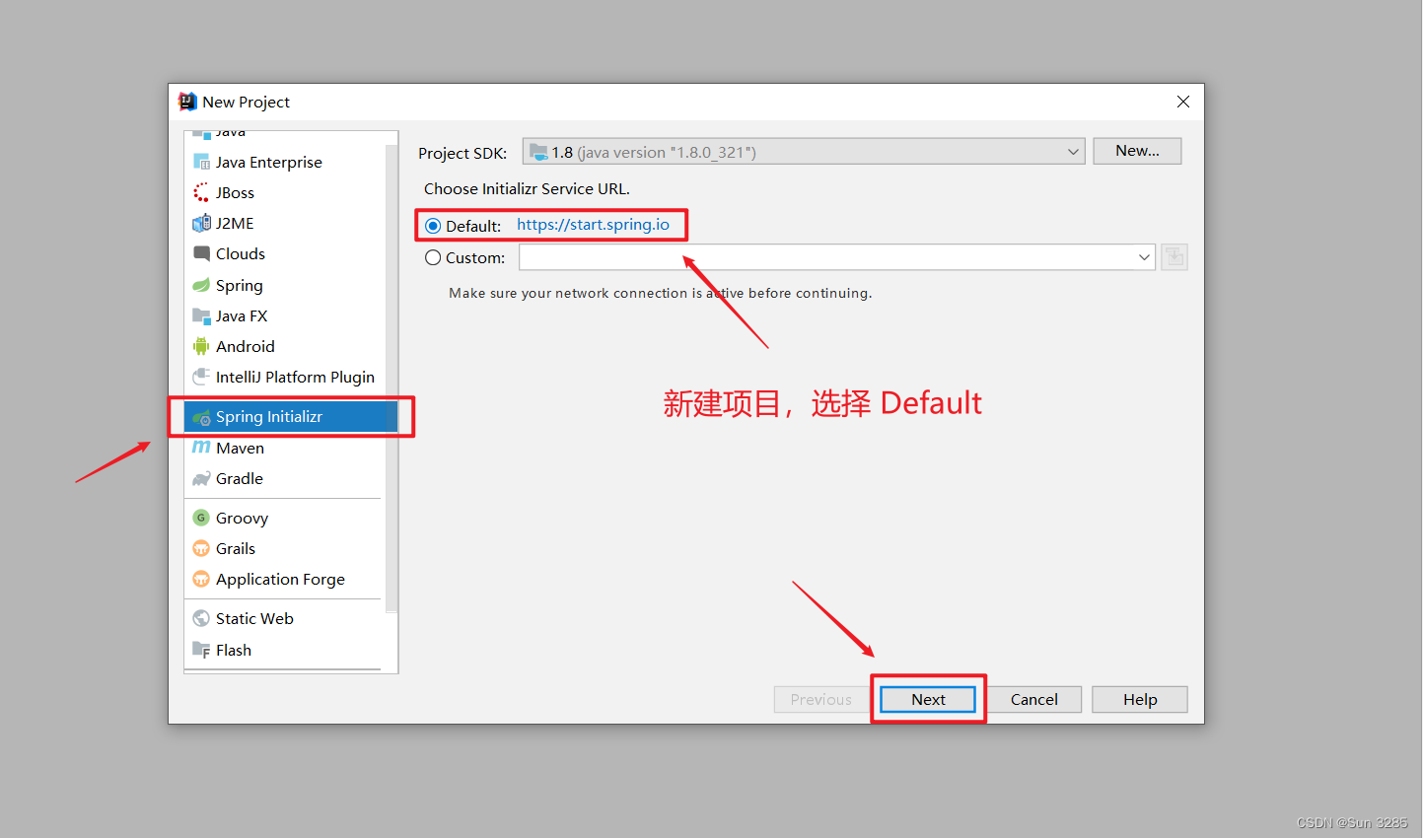1423x838 pixels.
Task: Select the Default service URL radio button
Action: [433, 226]
